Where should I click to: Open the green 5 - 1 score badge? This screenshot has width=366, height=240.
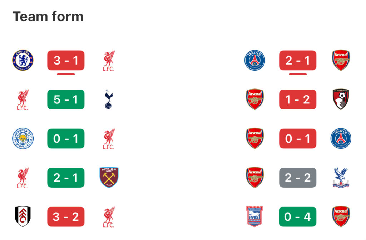point(66,99)
